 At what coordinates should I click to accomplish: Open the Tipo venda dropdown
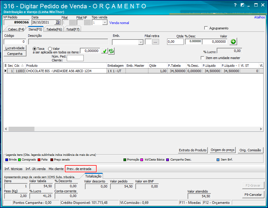pyautogui.click(x=105, y=22)
